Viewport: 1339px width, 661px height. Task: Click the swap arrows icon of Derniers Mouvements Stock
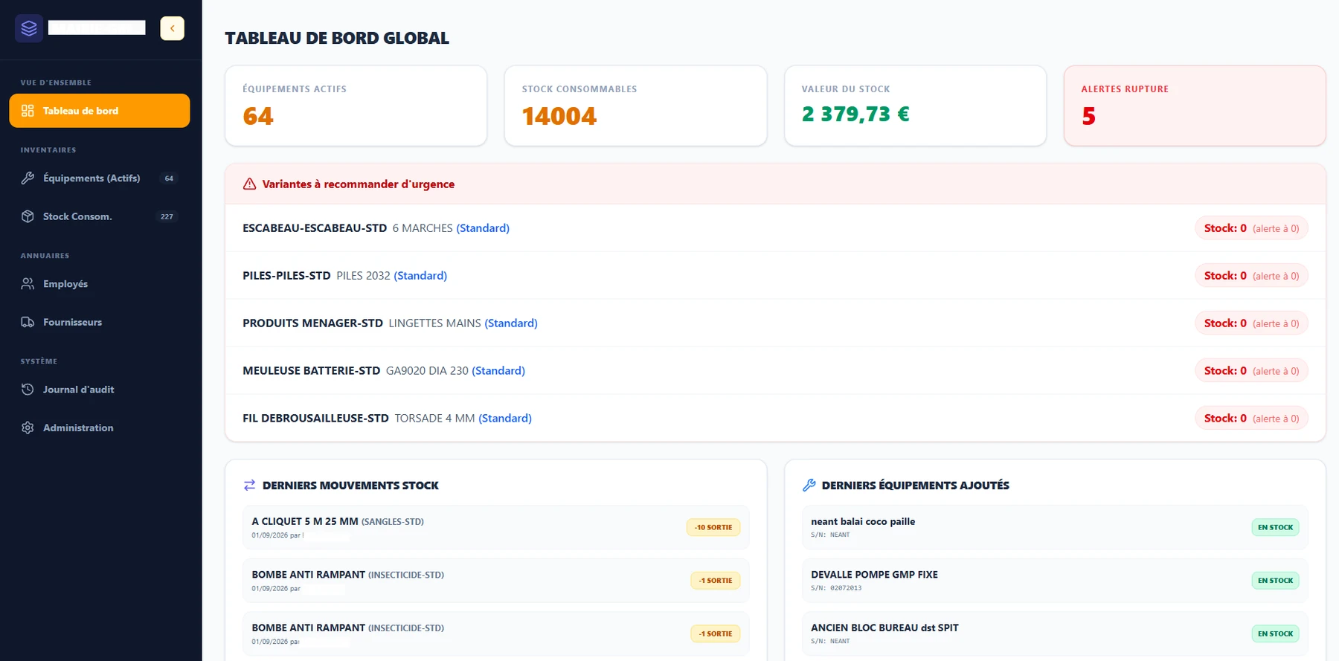pos(249,485)
